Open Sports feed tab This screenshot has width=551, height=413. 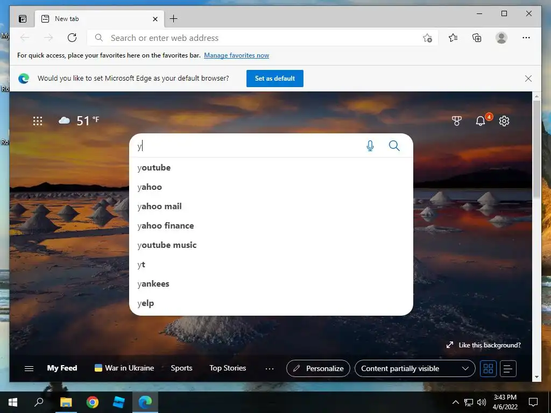(x=181, y=368)
